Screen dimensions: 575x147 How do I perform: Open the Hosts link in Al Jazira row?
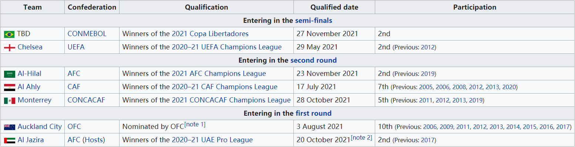pyautogui.click(x=93, y=140)
